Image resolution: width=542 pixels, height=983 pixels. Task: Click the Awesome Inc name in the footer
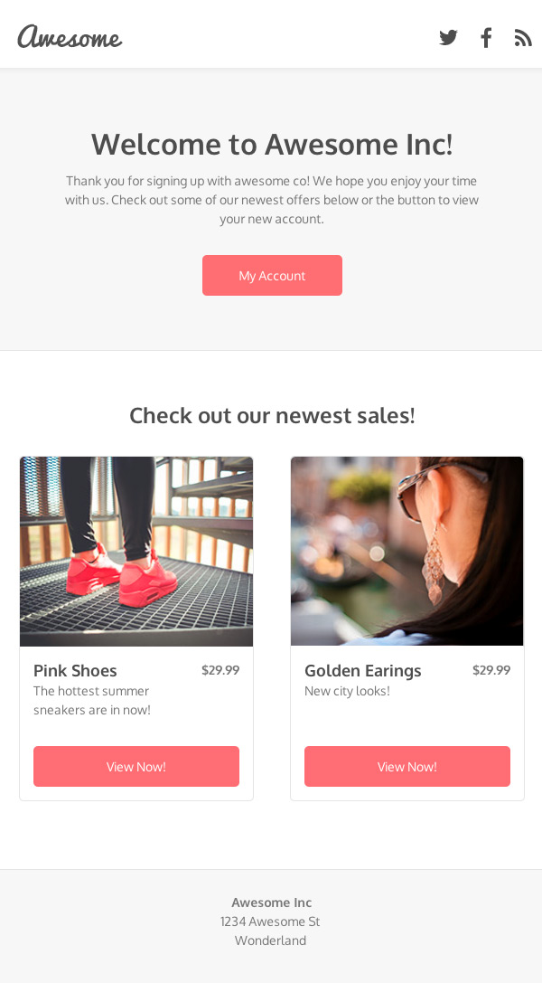pos(272,903)
